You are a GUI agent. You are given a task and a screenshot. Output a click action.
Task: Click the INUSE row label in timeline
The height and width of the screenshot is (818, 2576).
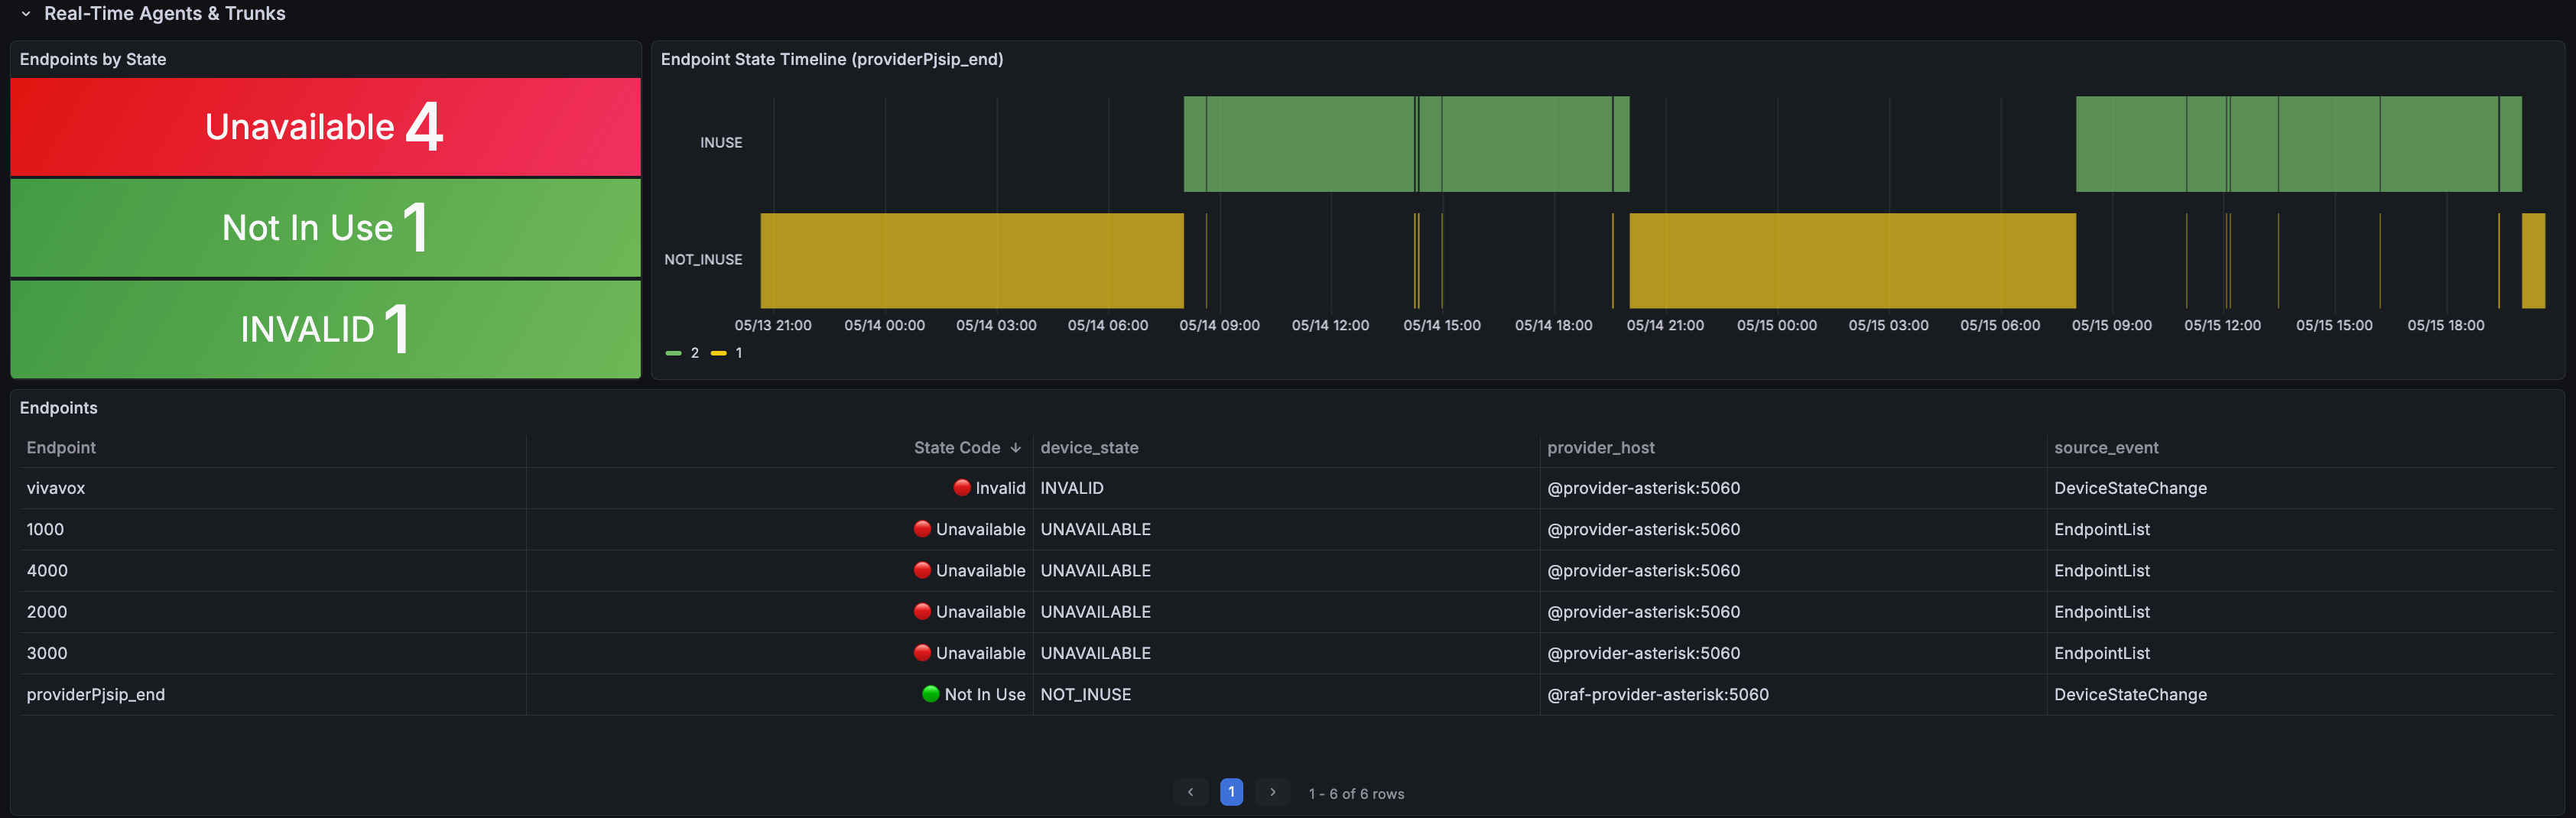(x=721, y=143)
